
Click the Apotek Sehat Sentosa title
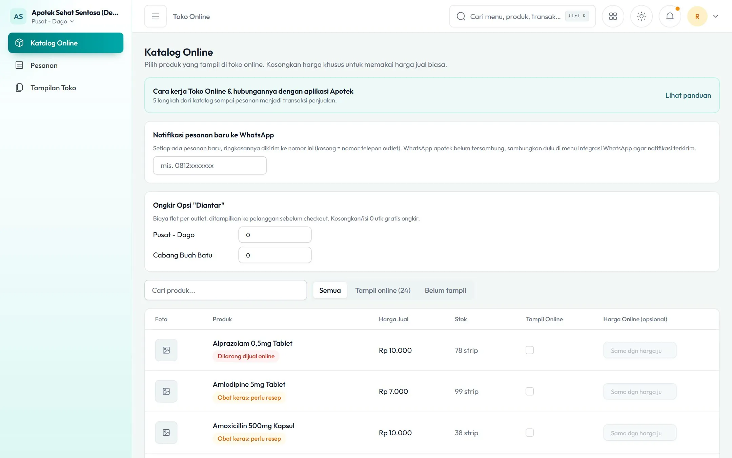[x=75, y=13]
